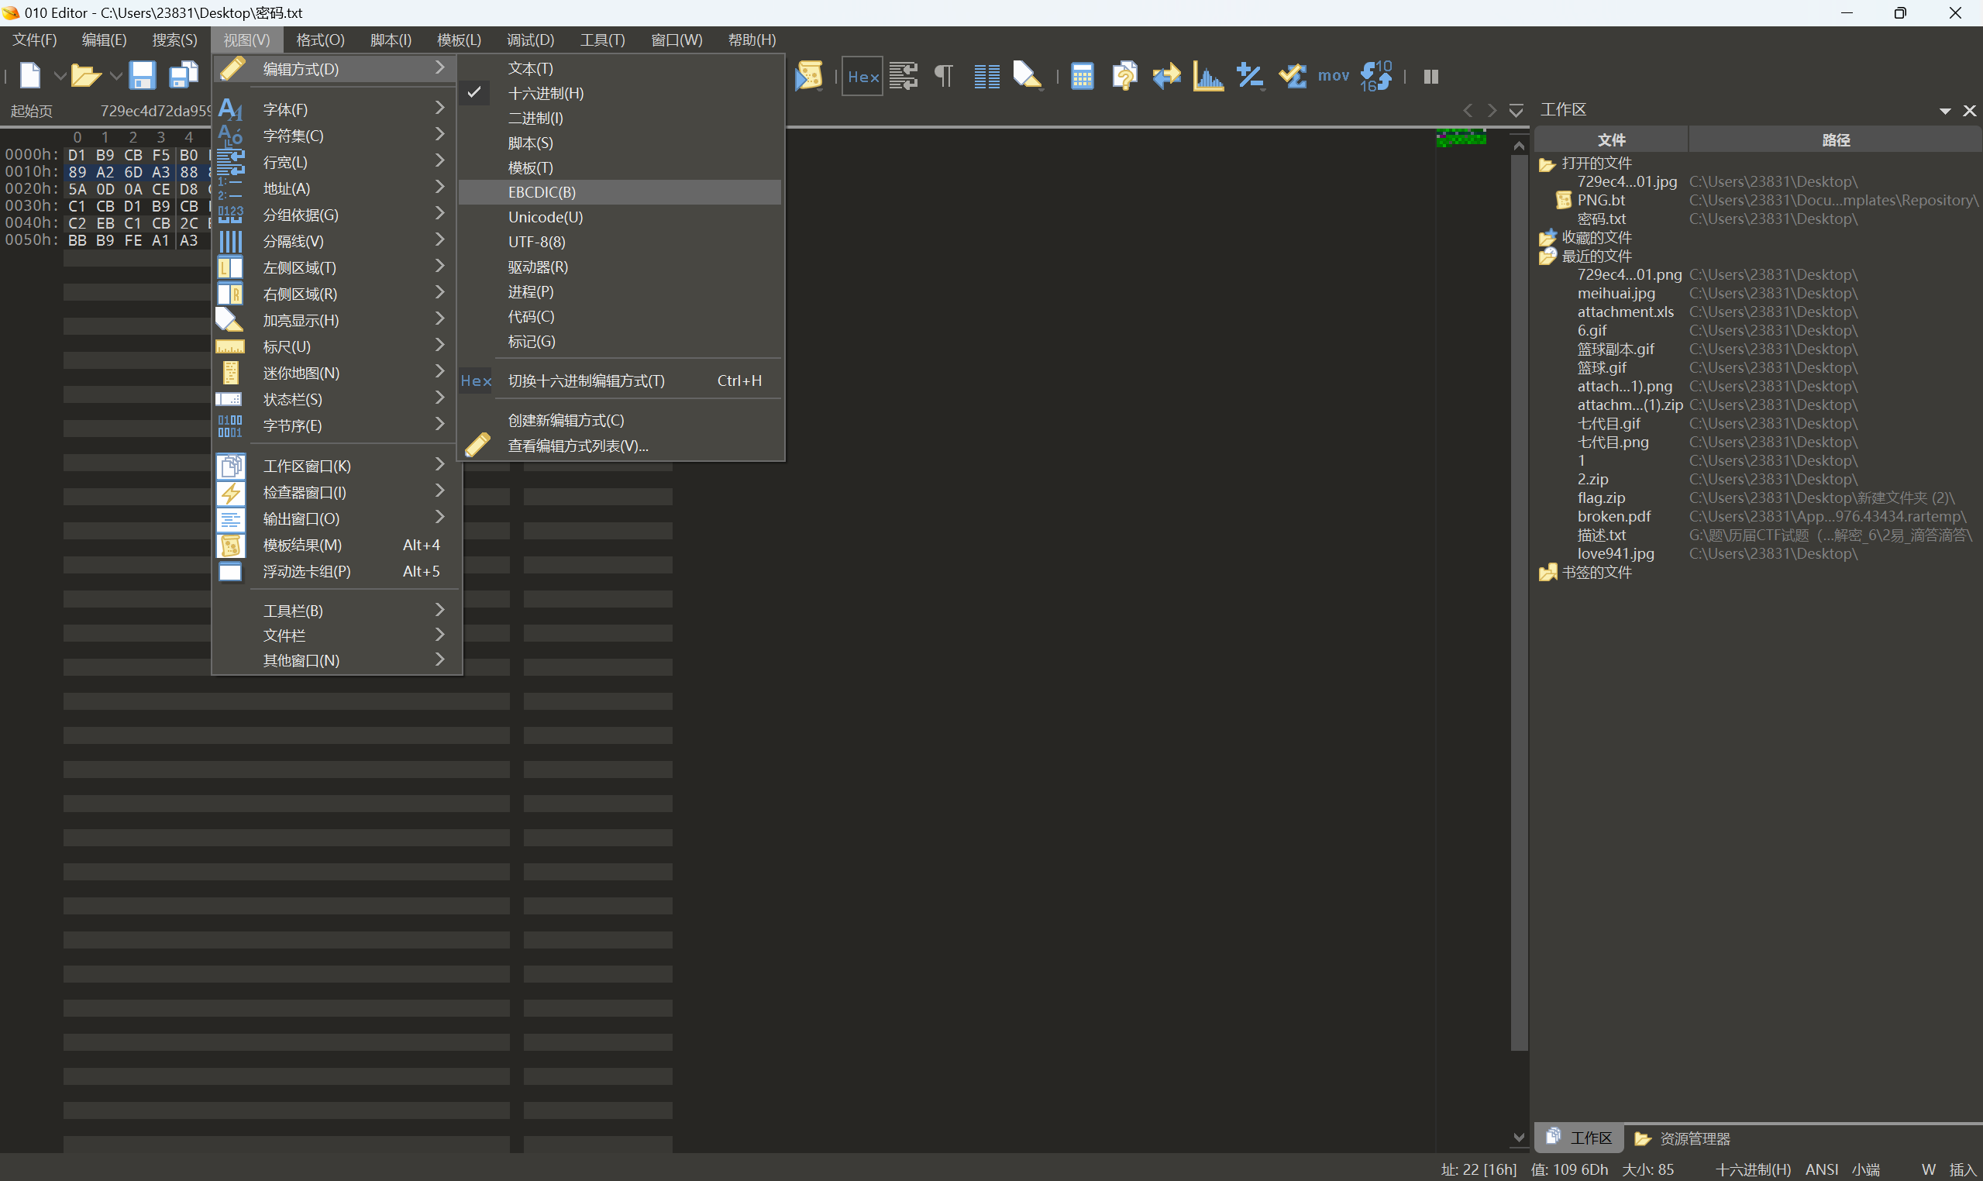Open the workspace panel dropdown arrow

pos(1944,111)
